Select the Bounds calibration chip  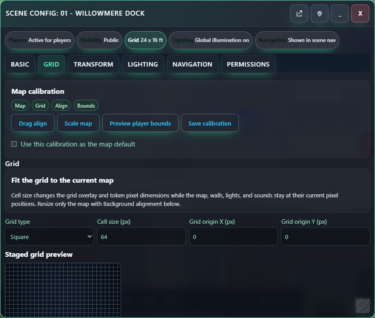tap(86, 105)
